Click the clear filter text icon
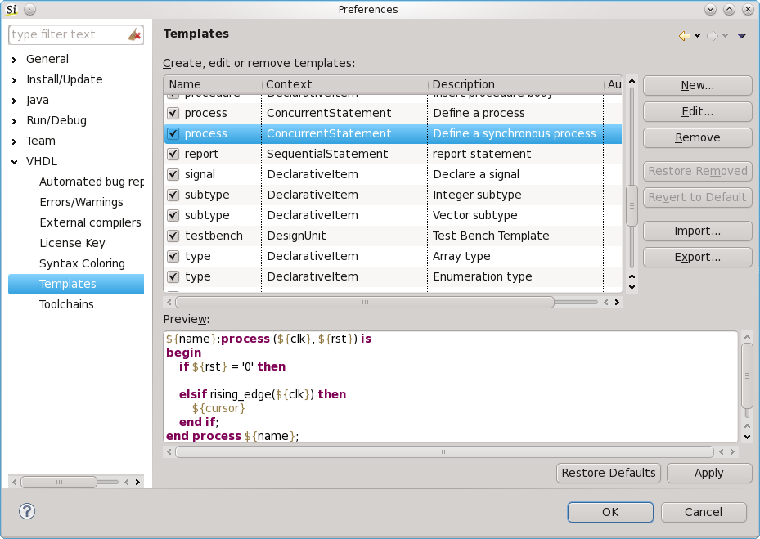Viewport: 760px width, 539px height. tap(135, 34)
